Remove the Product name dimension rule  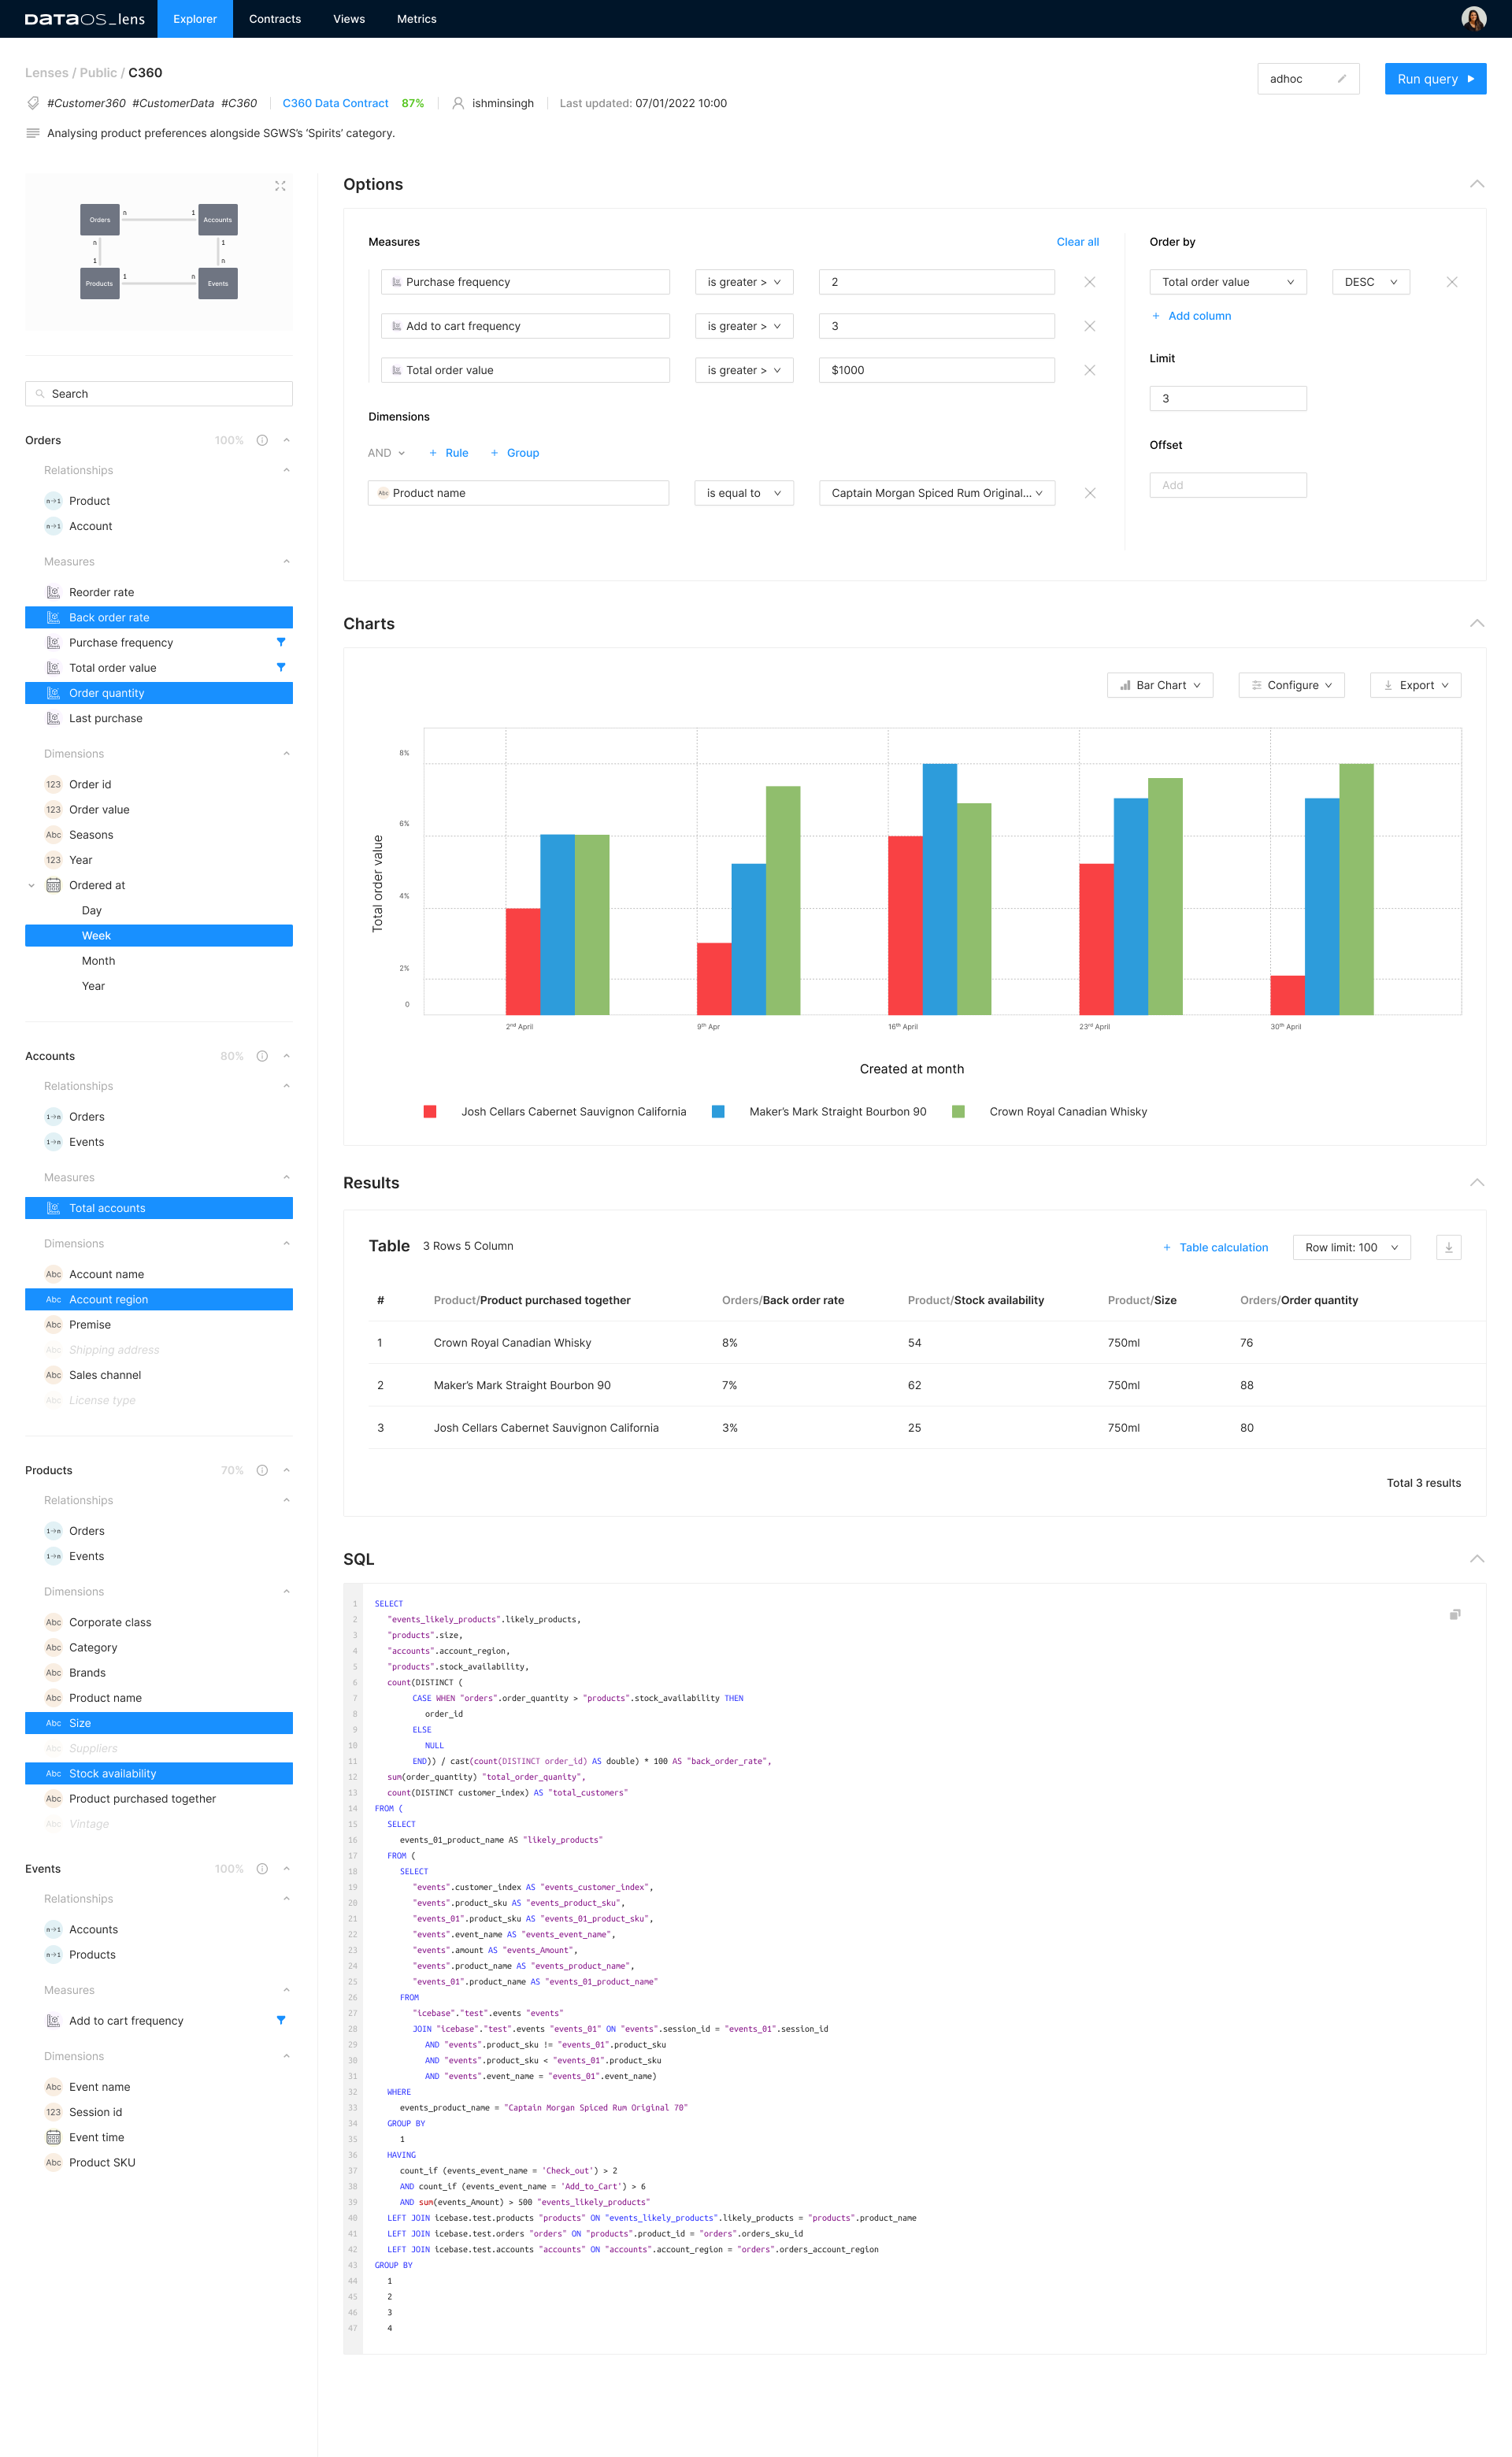click(x=1090, y=493)
